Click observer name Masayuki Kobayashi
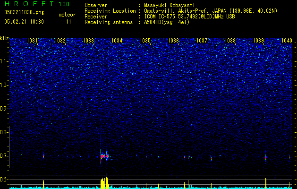Screen dimensions: 297x189 pos(170,5)
